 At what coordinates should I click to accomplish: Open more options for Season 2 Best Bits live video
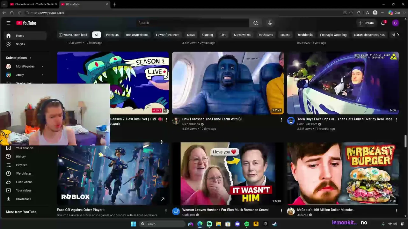coord(166,120)
